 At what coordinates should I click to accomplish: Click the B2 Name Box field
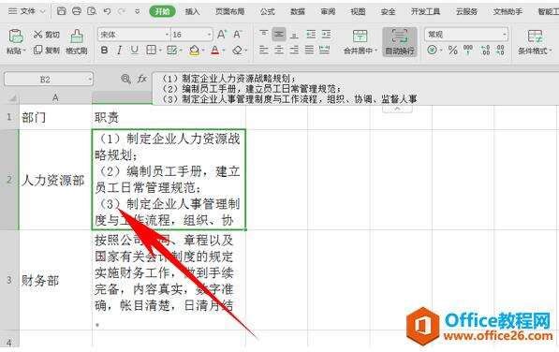pyautogui.click(x=49, y=79)
